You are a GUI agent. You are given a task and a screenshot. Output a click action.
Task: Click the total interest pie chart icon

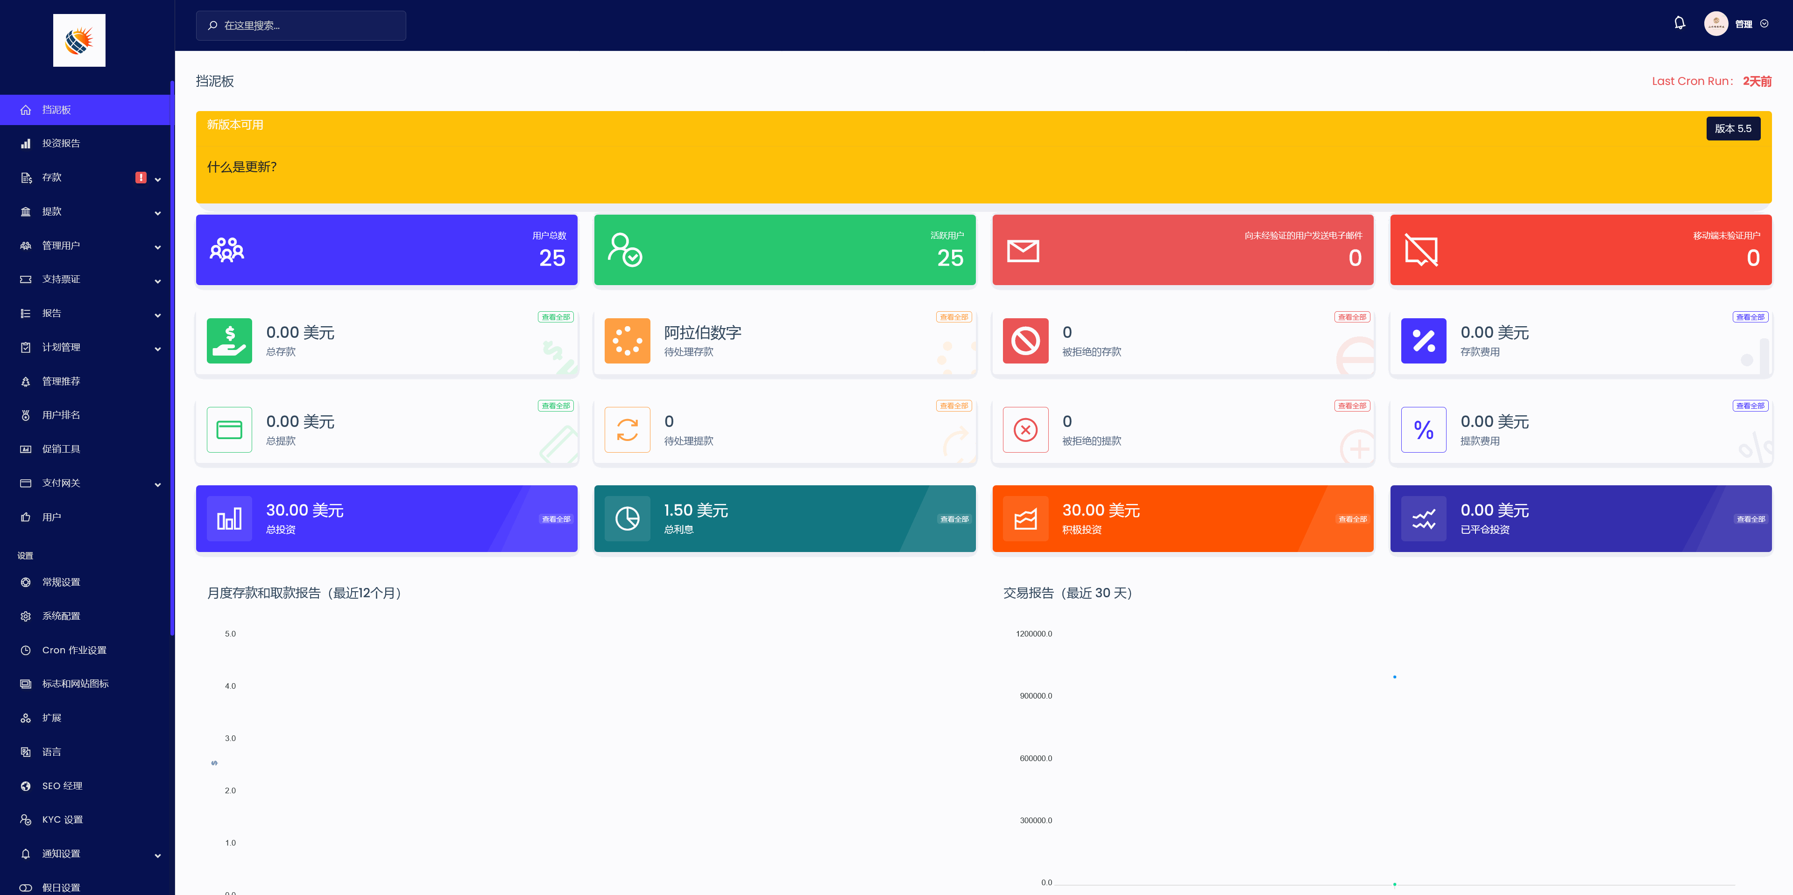[627, 519]
